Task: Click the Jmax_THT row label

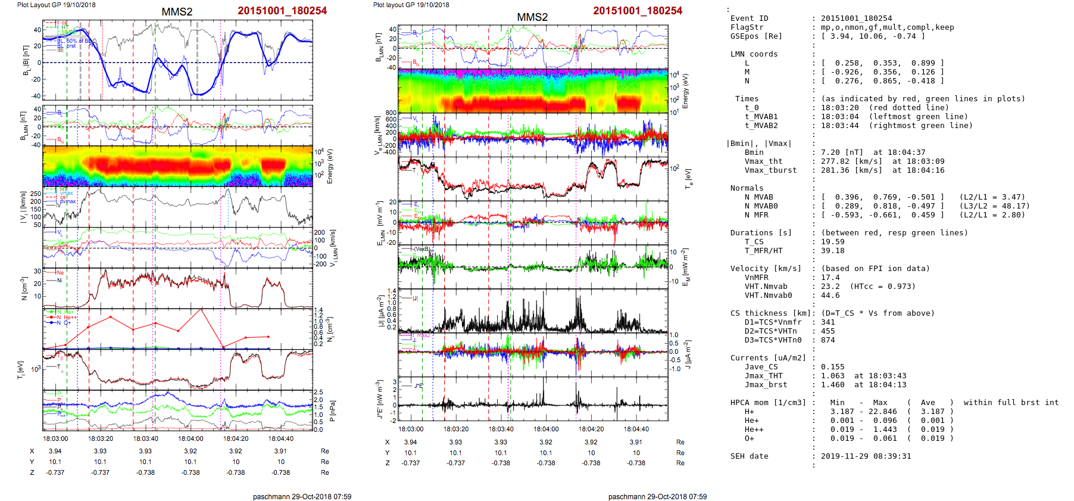Action: click(763, 376)
